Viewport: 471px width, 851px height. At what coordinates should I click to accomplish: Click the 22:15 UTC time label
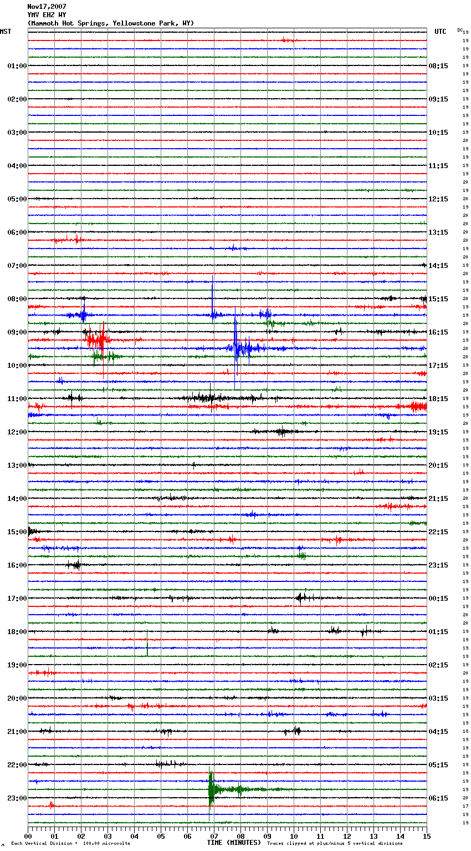point(438,532)
